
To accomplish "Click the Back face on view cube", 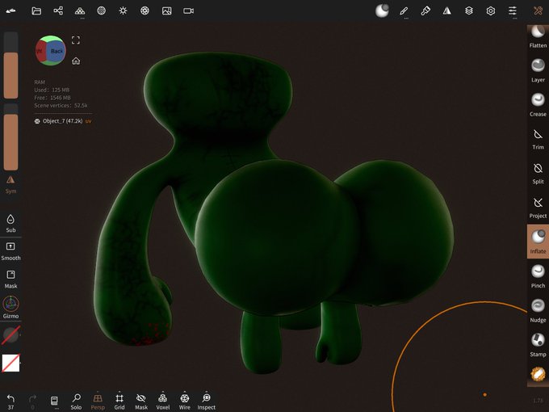I will (57, 51).
